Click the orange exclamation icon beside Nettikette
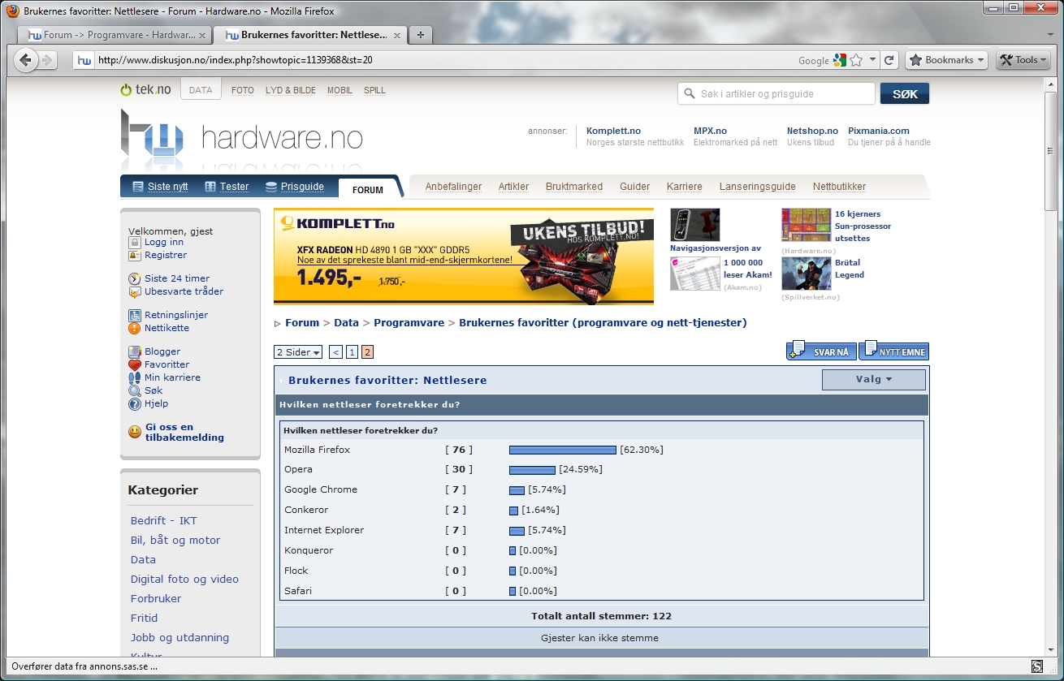1064x681 pixels. (134, 328)
